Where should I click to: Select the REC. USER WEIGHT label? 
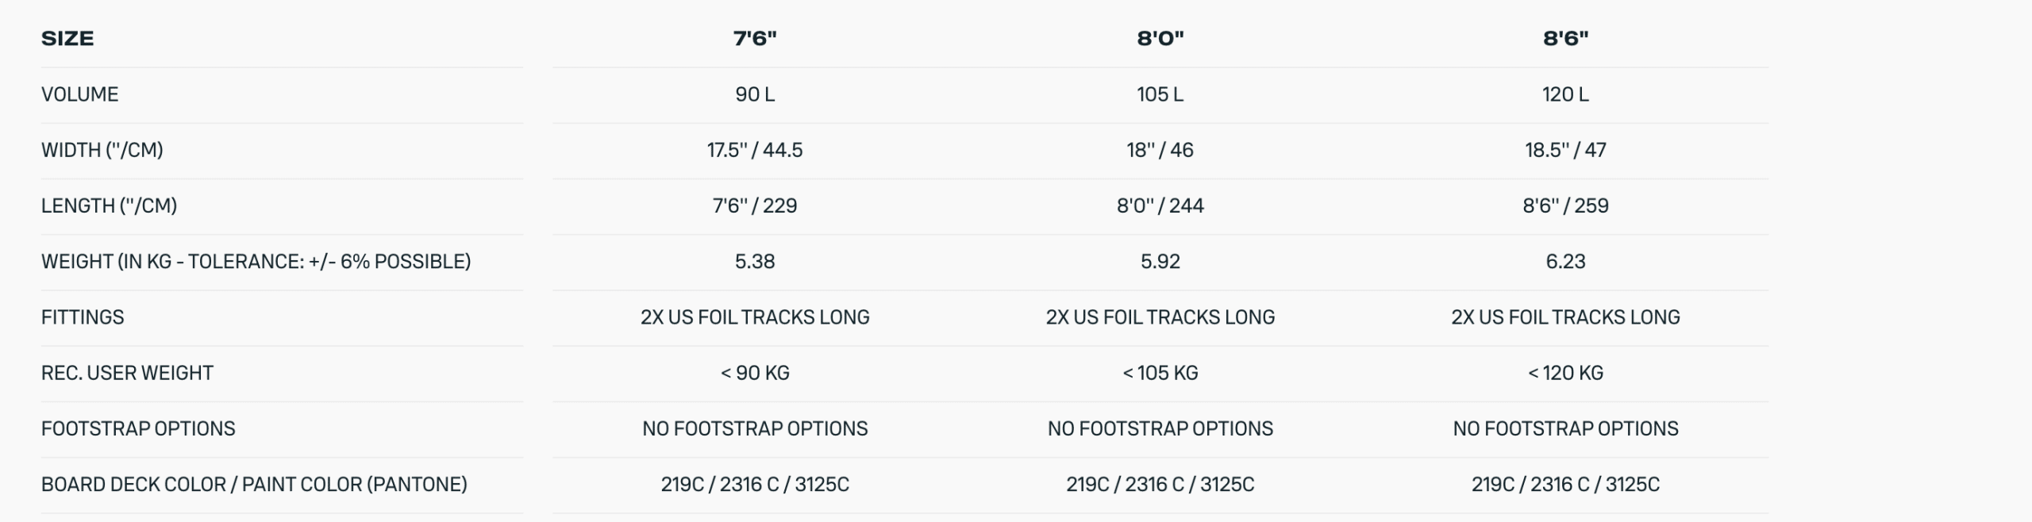(x=127, y=373)
